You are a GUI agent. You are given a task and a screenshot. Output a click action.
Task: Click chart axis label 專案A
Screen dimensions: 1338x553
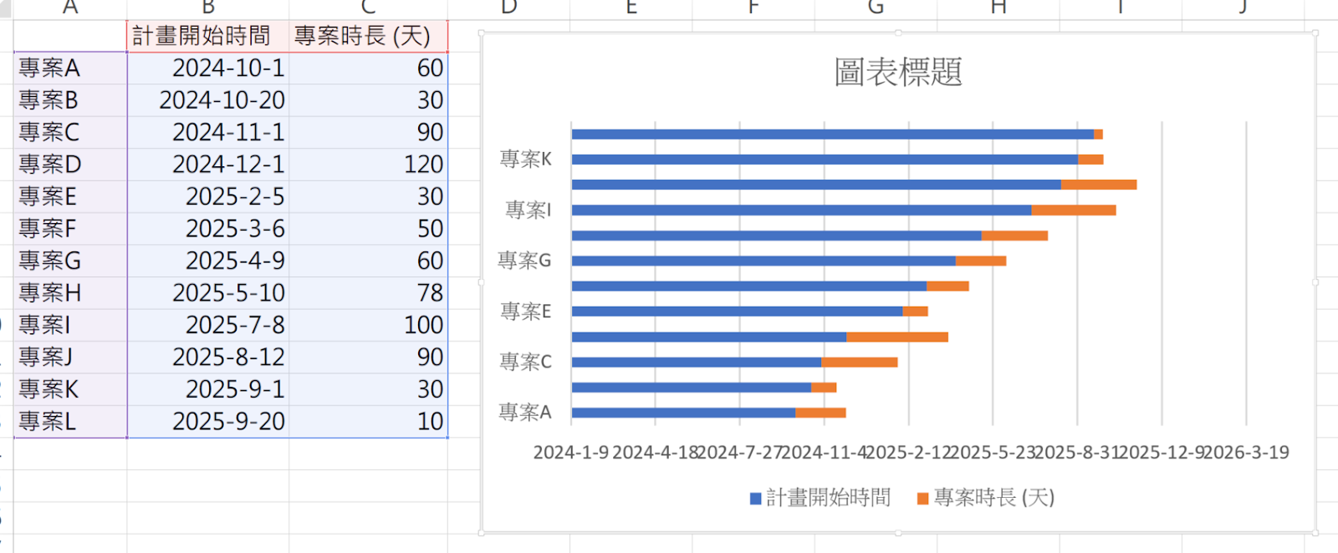525,413
